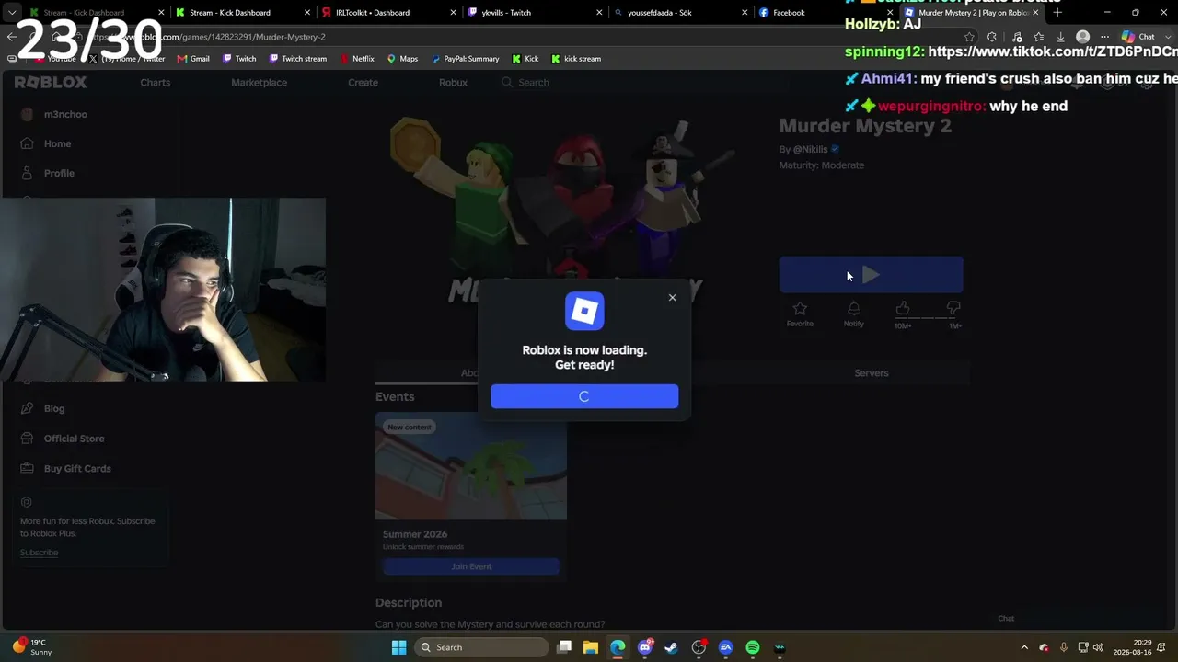Open the browser Chat sidebar button
The image size is (1178, 662).
[x=1138, y=37]
